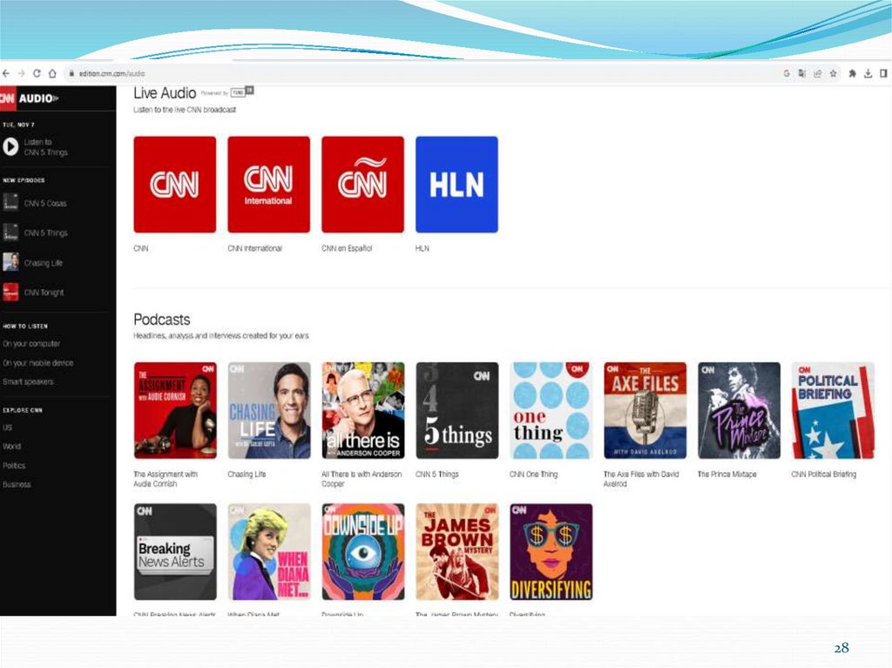Open the Political Briefing podcast cover

tap(833, 410)
